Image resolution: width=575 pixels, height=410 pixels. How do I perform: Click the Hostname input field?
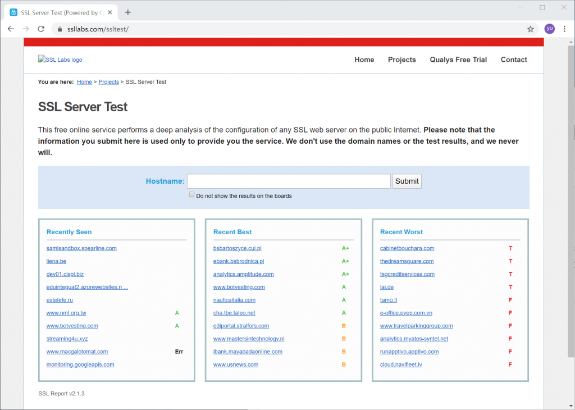289,181
